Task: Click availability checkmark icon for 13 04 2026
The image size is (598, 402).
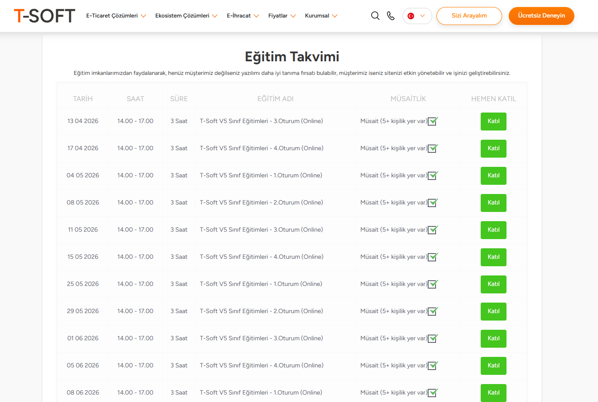Action: 433,121
